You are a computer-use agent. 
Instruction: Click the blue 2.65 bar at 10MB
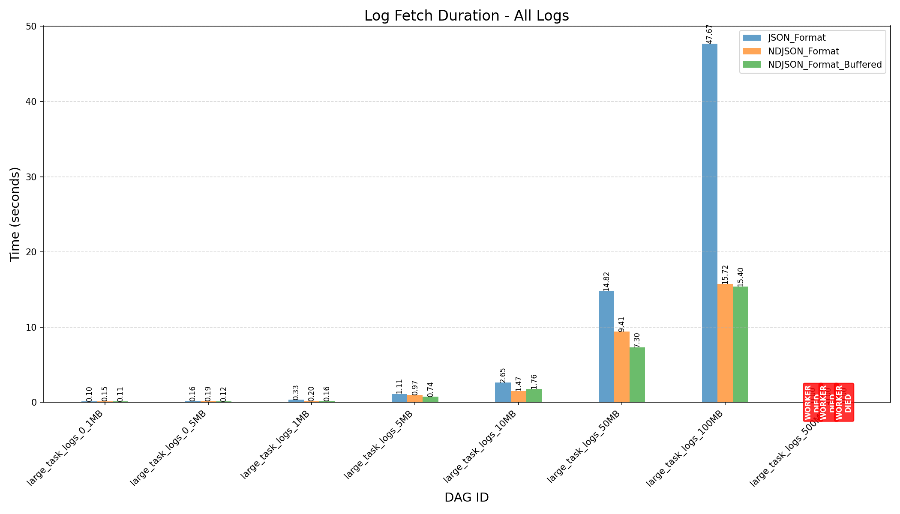[x=503, y=392]
